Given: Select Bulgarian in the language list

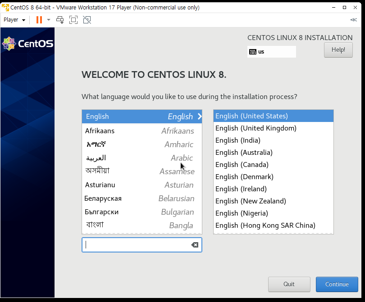Looking at the screenshot, I should click(142, 212).
